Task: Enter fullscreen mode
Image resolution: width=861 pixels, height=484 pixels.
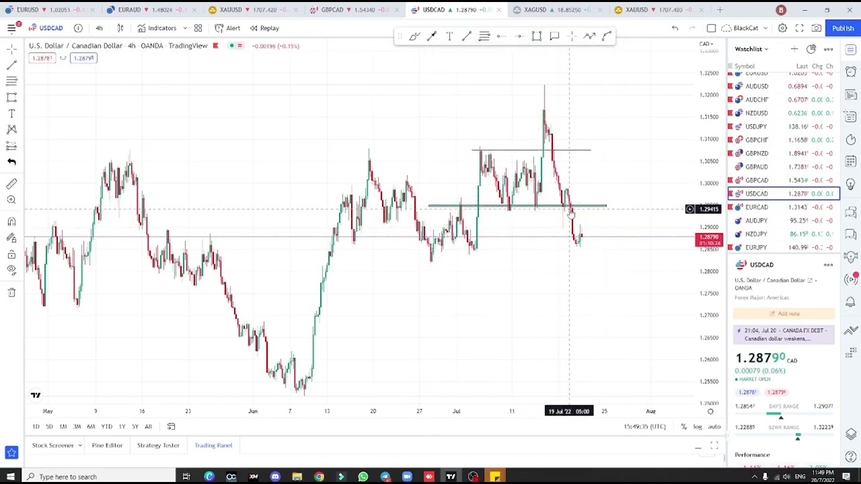Action: (x=799, y=28)
